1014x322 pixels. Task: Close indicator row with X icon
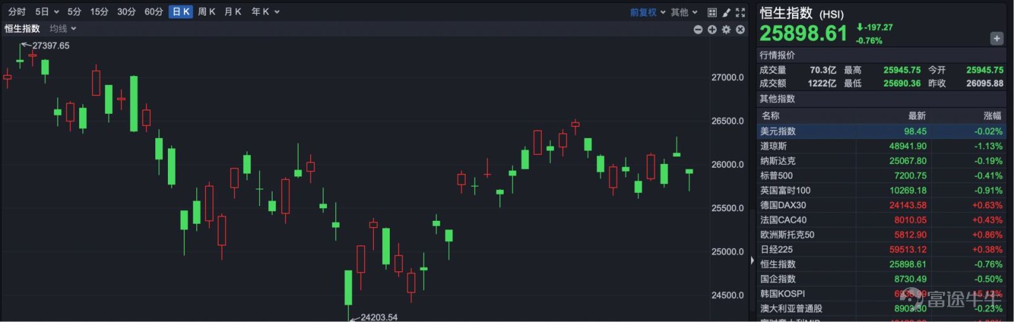click(x=740, y=30)
